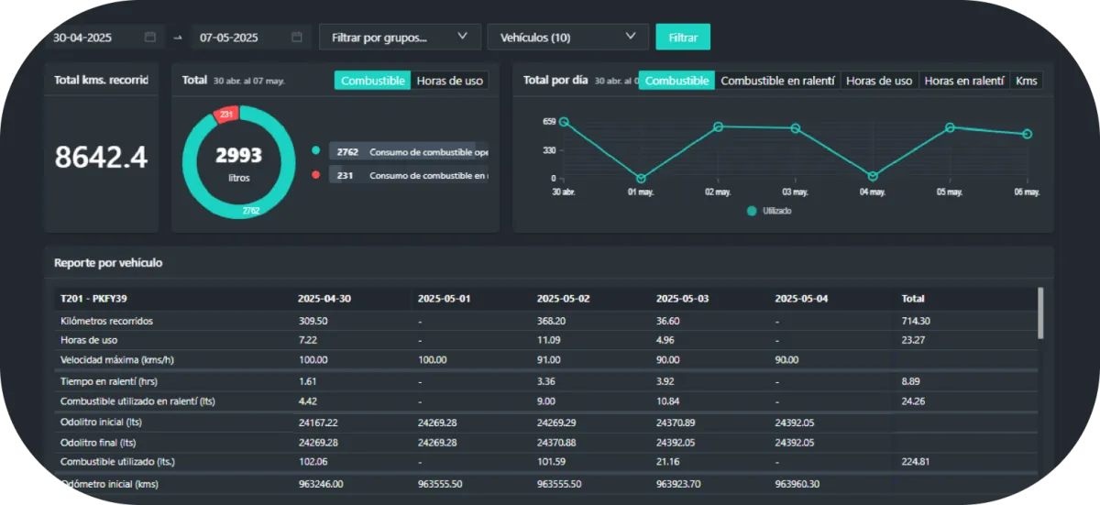Viewport: 1100px width, 505px height.
Task: Select Combustible en ralentí tab
Action: 777,81
